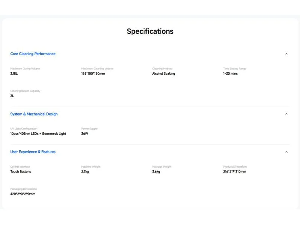The width and height of the screenshot is (300, 225).
Task: Collapse the Core Cleaning Performance chevron
Action: [286, 54]
